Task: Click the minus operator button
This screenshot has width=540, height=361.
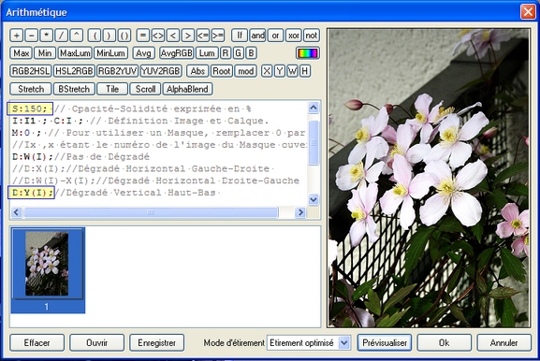Action: [31, 36]
